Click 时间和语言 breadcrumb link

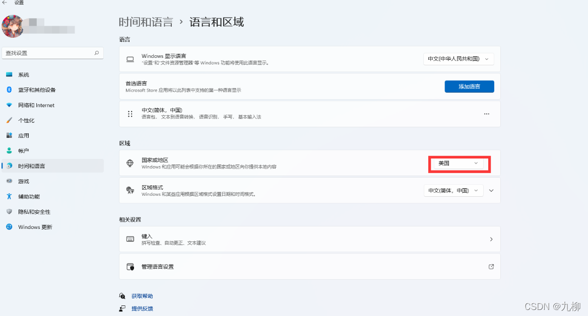(x=146, y=22)
